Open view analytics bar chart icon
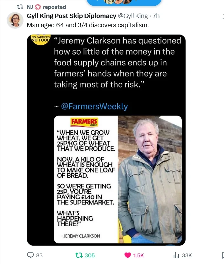The width and height of the screenshot is (224, 264). click(x=176, y=255)
